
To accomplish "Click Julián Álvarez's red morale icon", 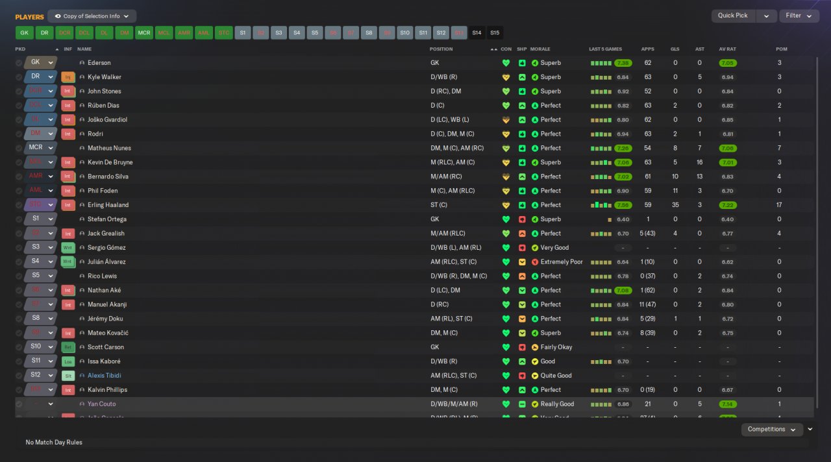I will point(535,262).
